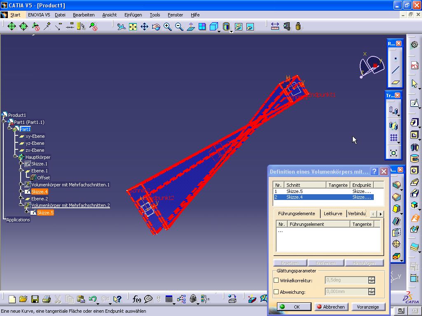Viewport: 422px width, 316px height.
Task: Collapse the Hauptkörper tree node
Action: click(x=15, y=156)
